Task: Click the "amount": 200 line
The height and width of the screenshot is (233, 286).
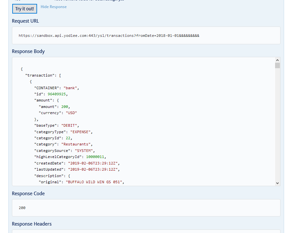Action: click(x=54, y=107)
